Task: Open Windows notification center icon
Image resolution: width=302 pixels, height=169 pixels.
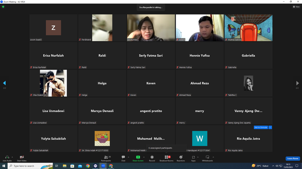Action: pos(297,166)
